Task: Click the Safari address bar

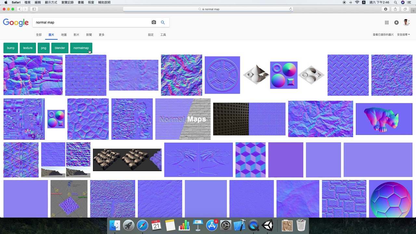Action: click(208, 9)
